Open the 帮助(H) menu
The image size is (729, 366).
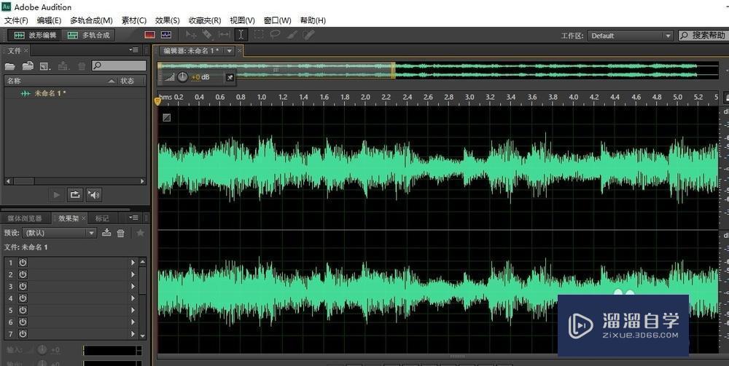point(313,20)
